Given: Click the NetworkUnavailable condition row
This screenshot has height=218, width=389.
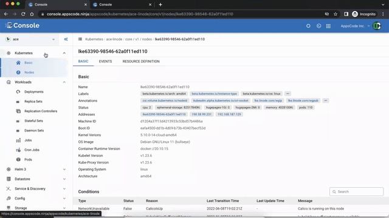Looking at the screenshot, I should [231, 209].
